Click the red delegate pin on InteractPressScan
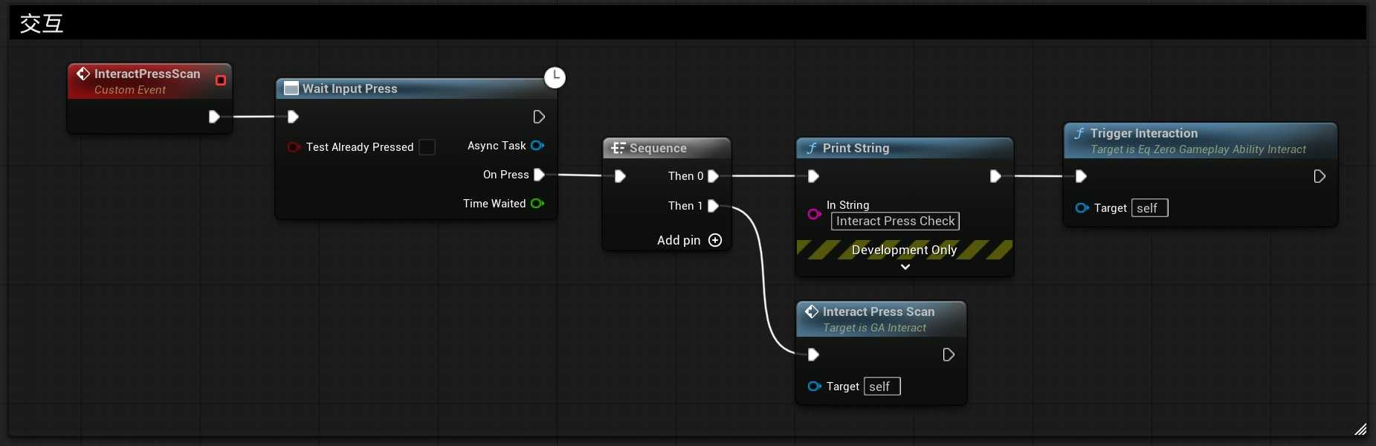This screenshot has width=1376, height=446. coord(221,80)
